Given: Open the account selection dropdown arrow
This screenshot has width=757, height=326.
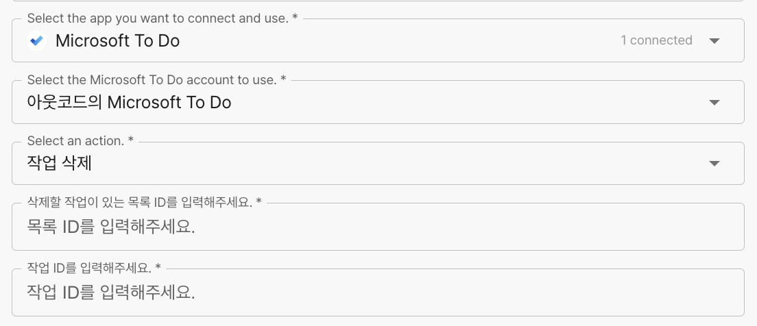Looking at the screenshot, I should coord(714,103).
